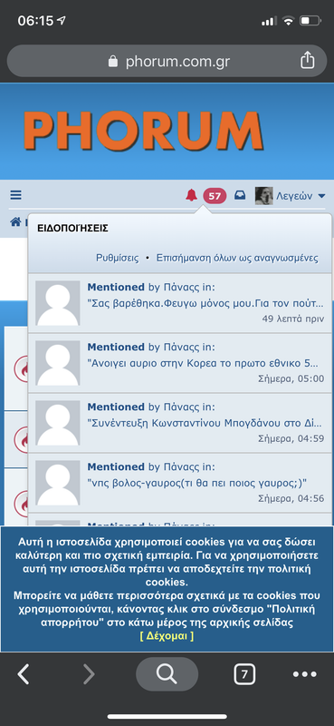Tap Επισήμανση όλων ως αναγνωσμένες
Viewport: 334px width, 726px height.
click(x=237, y=258)
